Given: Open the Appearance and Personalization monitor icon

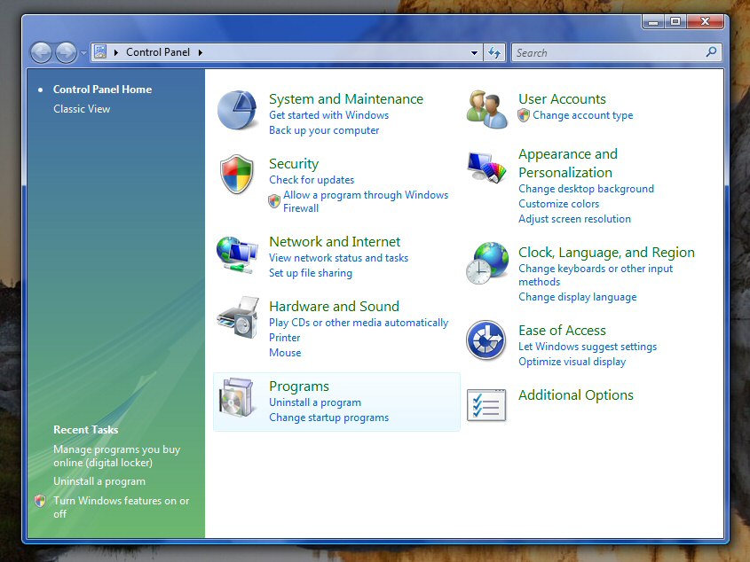Looking at the screenshot, I should (x=486, y=167).
